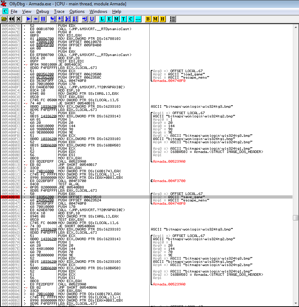This screenshot has width=299, height=307.
Task: Open memory breakpoints with yellow M icon
Action: [155, 19]
